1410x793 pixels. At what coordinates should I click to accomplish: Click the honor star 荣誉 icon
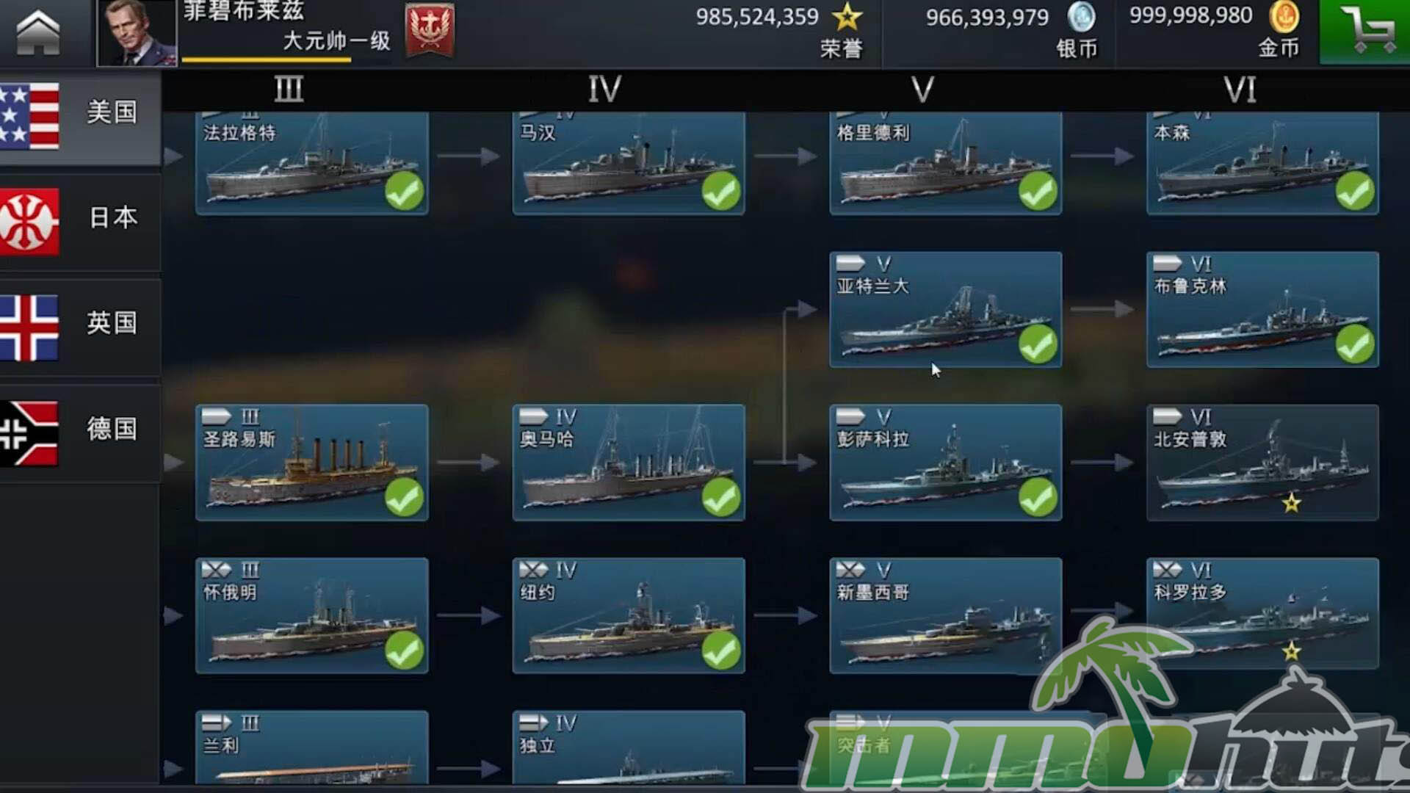[847, 16]
